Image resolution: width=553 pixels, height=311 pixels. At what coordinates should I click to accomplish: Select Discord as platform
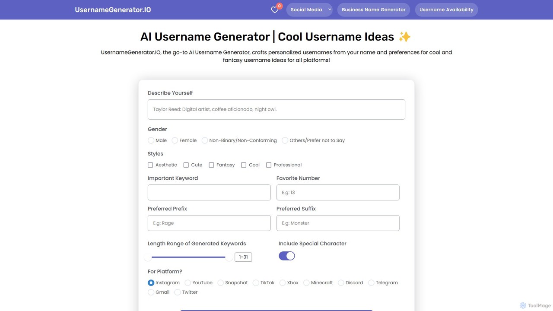341,283
